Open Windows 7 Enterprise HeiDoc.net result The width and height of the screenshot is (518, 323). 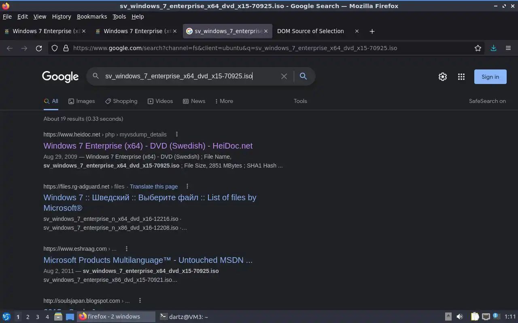(148, 146)
